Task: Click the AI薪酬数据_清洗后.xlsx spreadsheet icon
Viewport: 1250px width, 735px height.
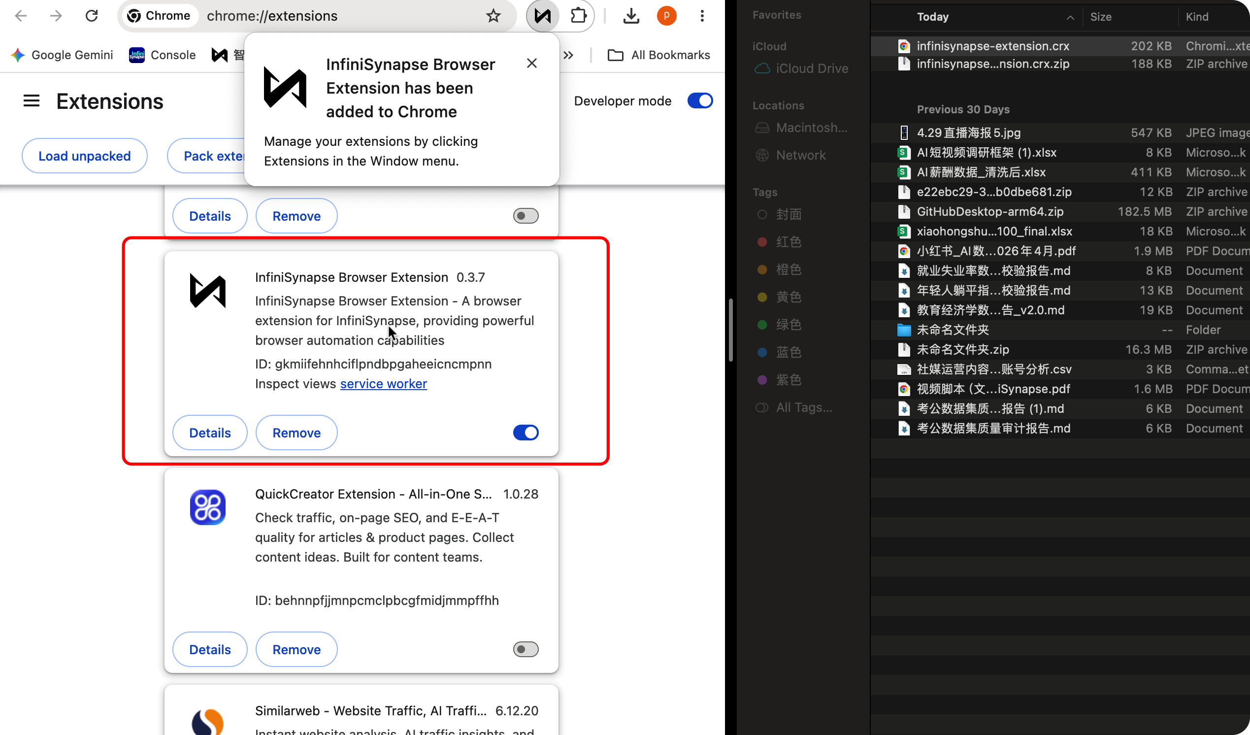Action: (x=904, y=172)
